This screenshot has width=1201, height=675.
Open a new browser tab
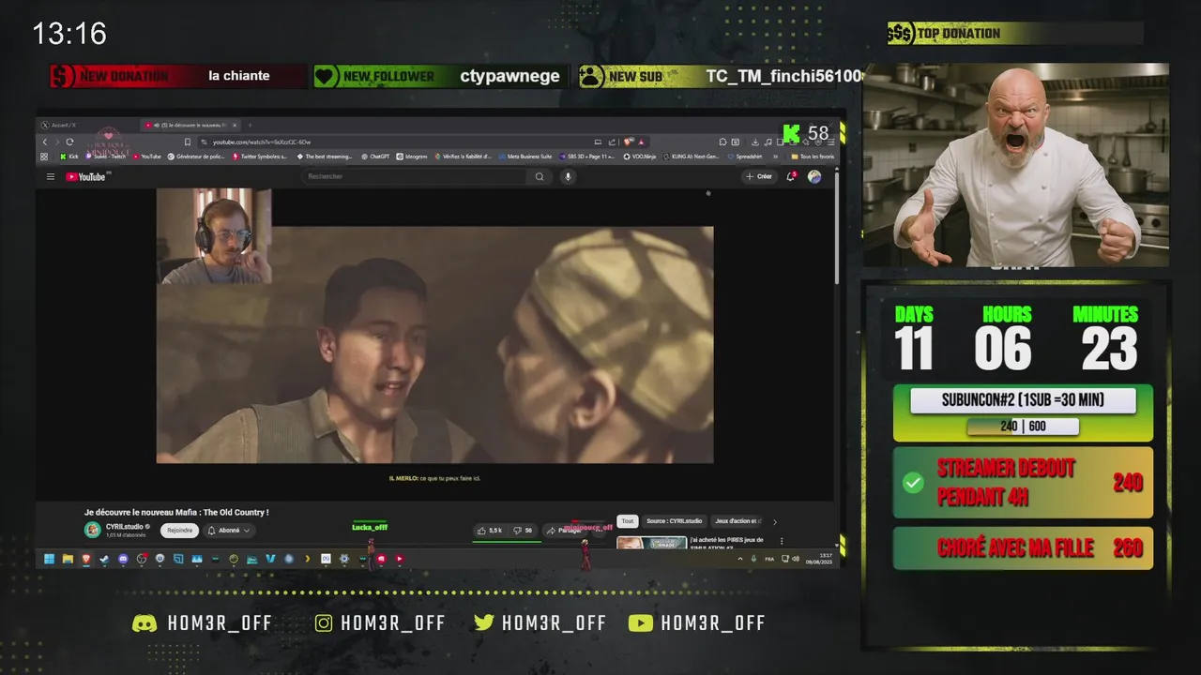(x=250, y=126)
